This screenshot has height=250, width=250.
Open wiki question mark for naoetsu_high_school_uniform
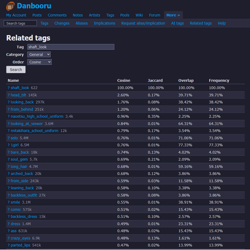(x=9, y=116)
